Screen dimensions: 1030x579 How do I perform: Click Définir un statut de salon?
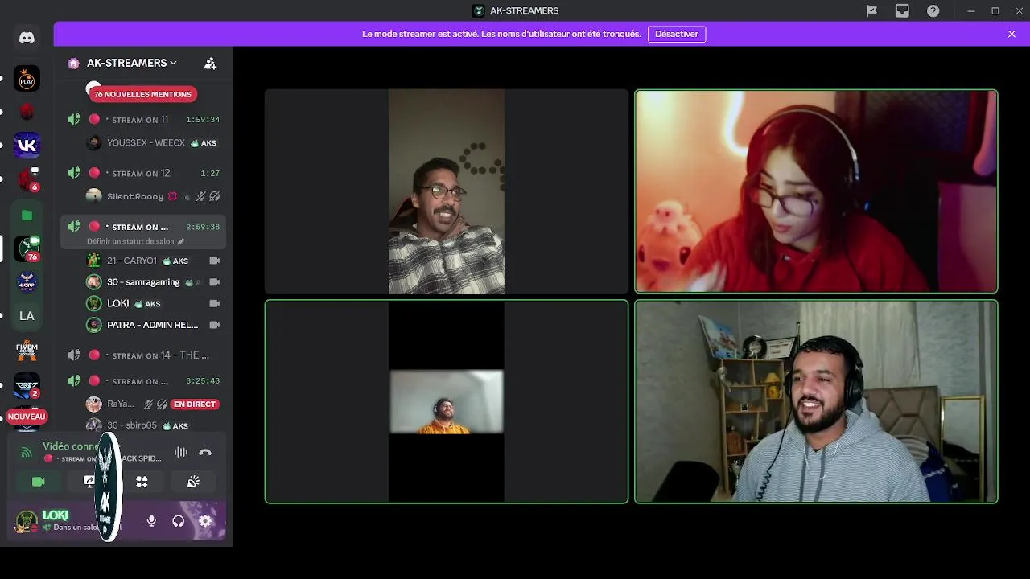[135, 241]
